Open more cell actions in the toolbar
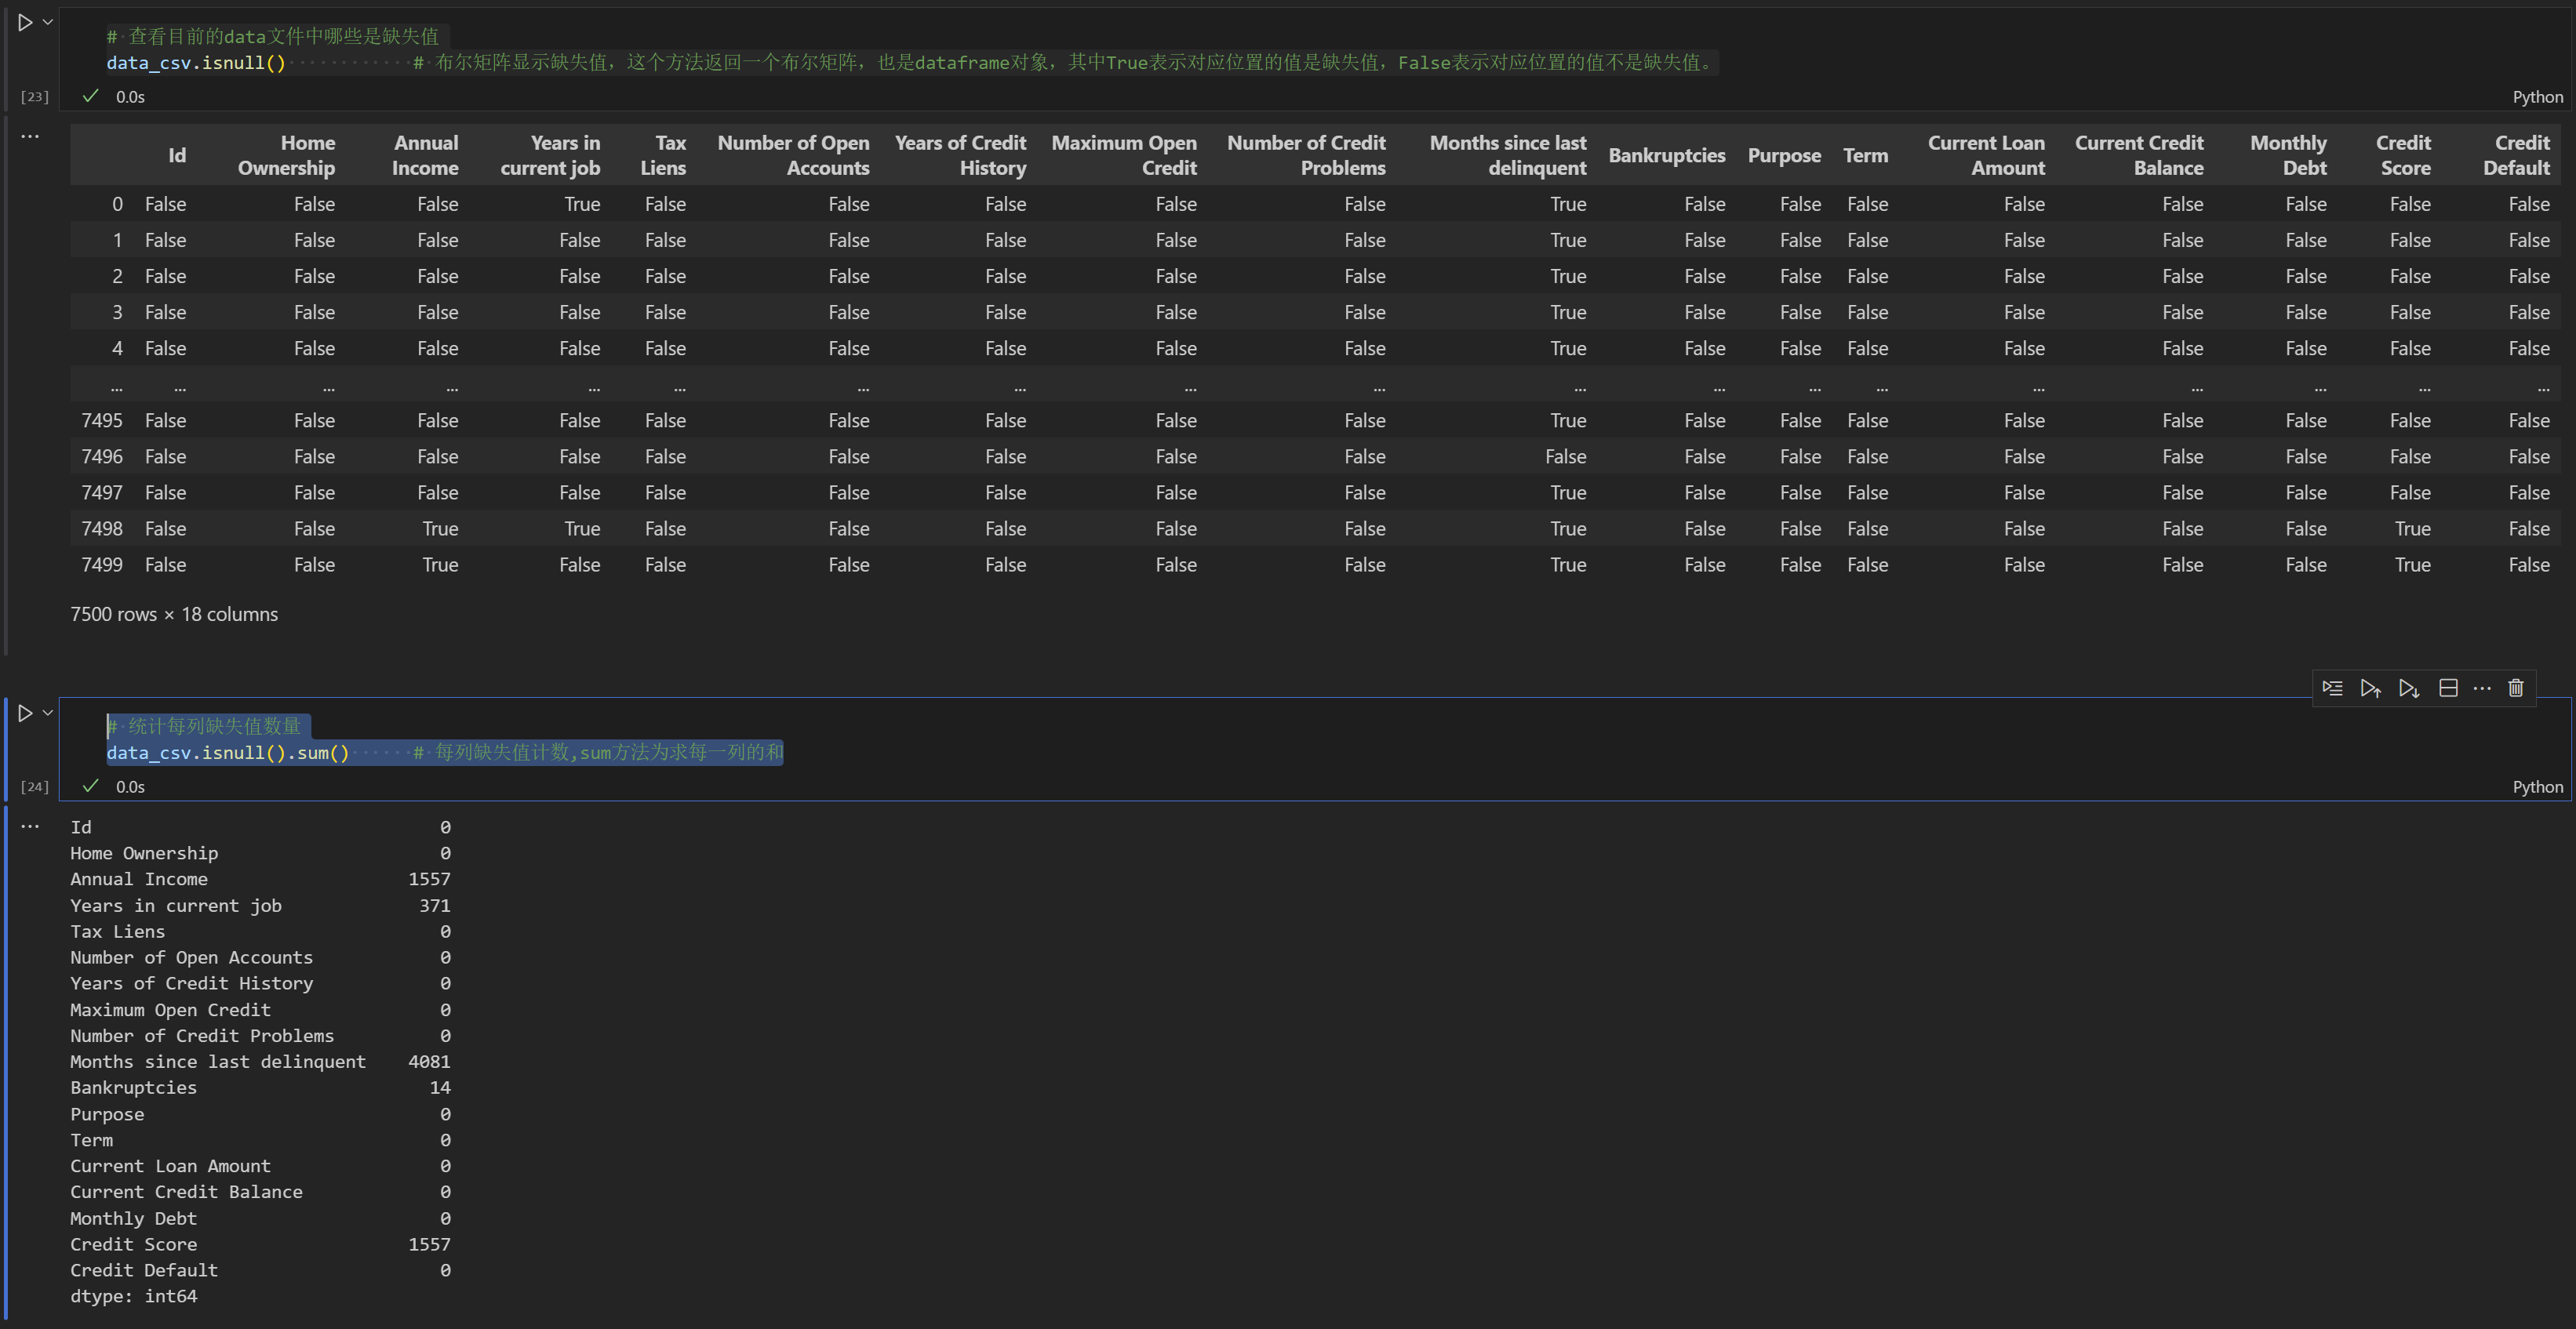This screenshot has width=2576, height=1329. click(2482, 688)
